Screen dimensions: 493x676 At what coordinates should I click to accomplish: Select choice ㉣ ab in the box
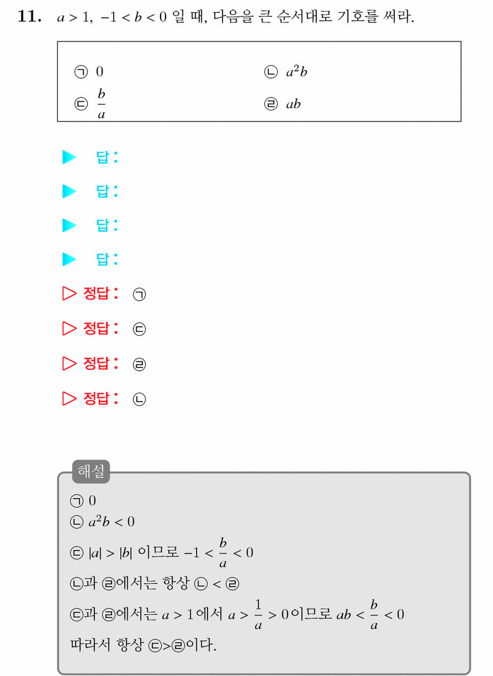point(282,104)
